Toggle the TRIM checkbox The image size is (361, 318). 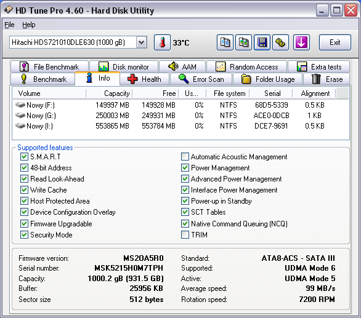pos(185,234)
